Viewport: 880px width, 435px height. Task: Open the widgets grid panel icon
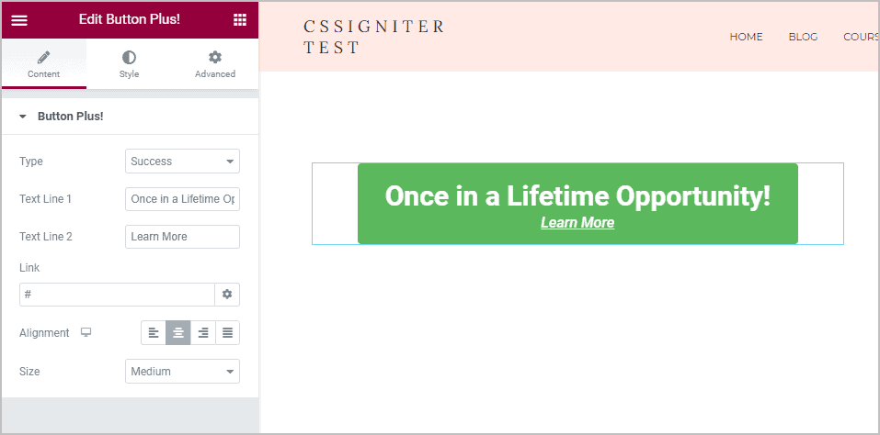click(240, 20)
